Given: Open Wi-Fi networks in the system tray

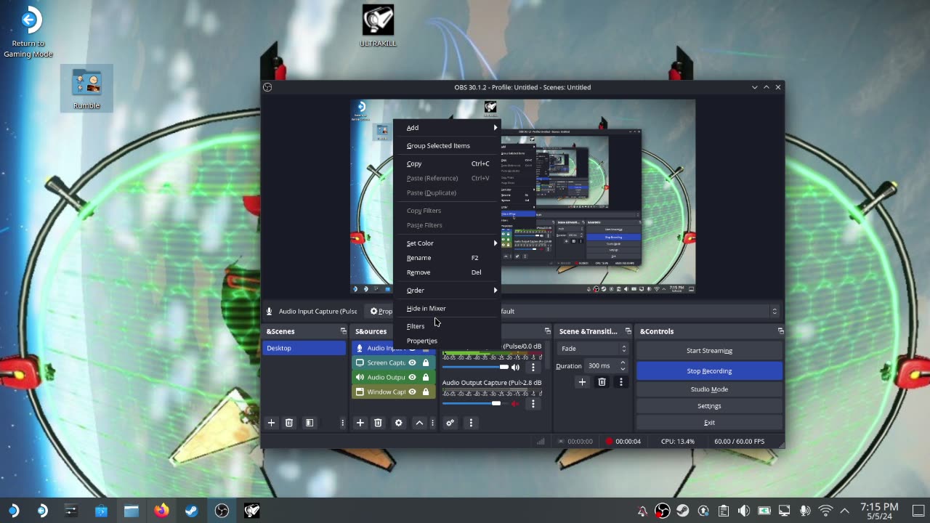Looking at the screenshot, I should [825, 511].
